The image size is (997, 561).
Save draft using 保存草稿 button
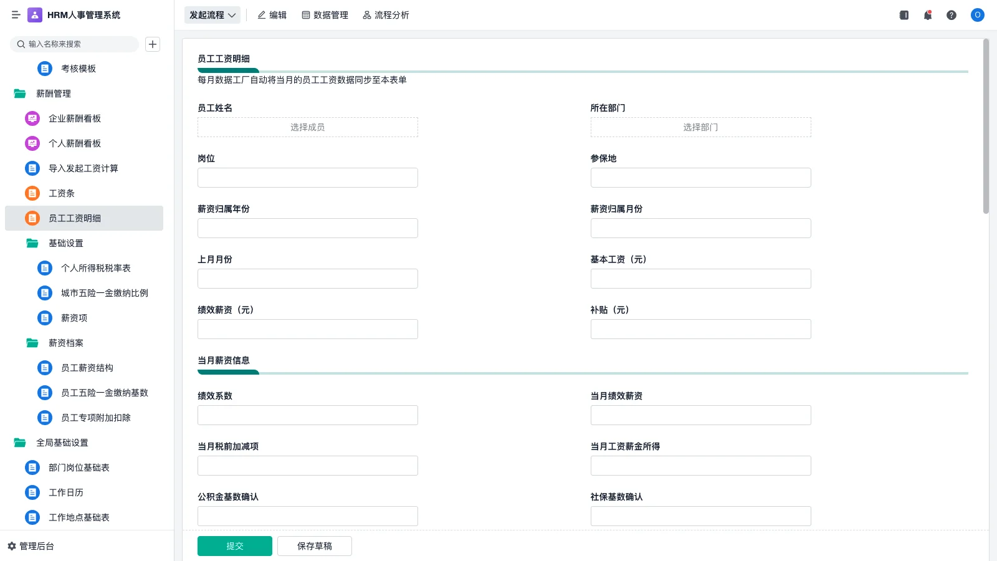point(314,545)
